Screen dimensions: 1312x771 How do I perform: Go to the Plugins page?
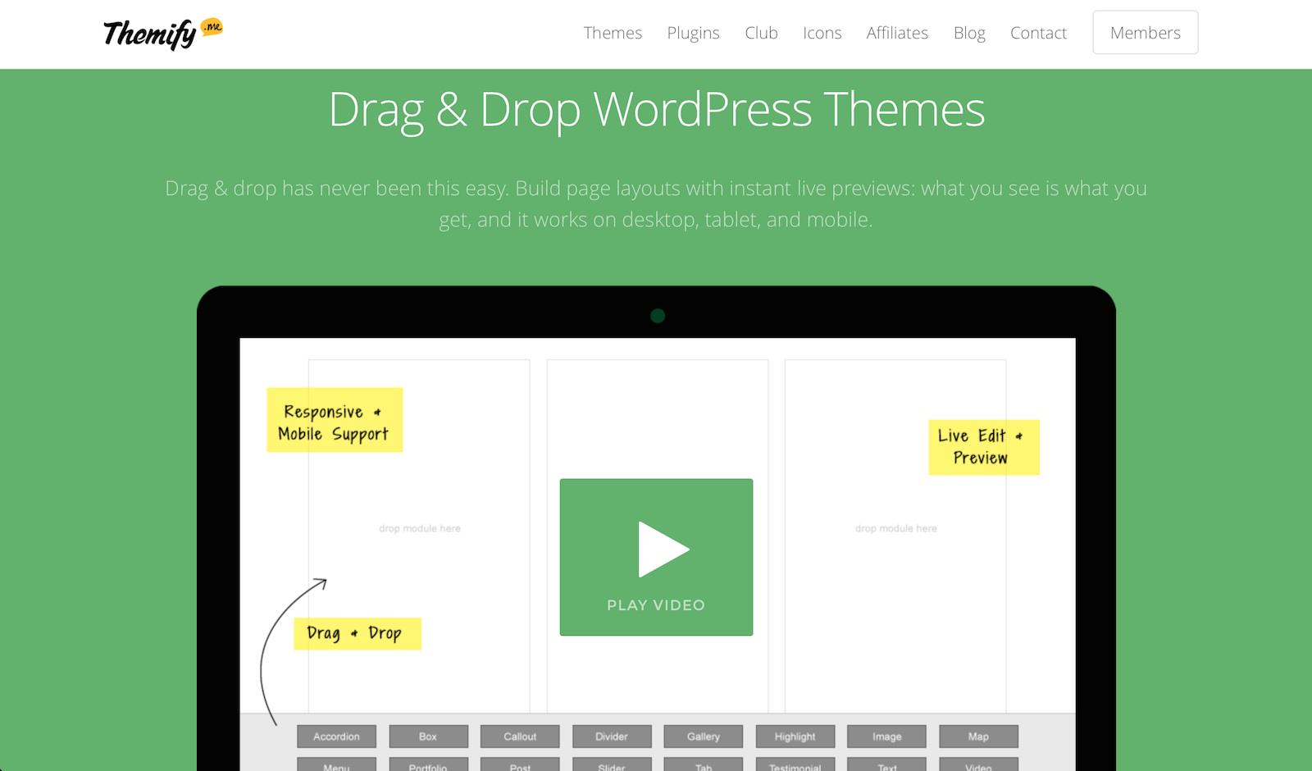(693, 33)
